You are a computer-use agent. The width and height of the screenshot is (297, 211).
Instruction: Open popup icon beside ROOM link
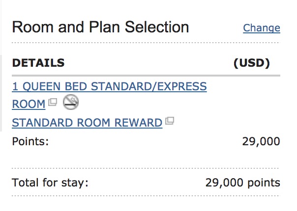pyautogui.click(x=53, y=103)
